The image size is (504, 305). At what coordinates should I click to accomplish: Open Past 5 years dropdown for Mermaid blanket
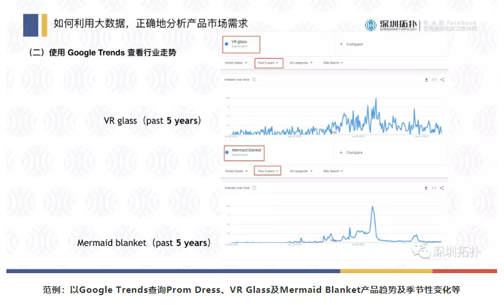pos(269,171)
